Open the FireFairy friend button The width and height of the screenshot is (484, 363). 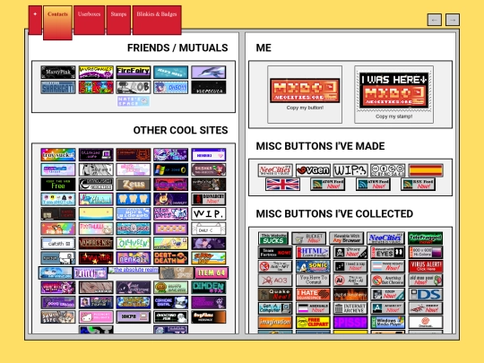134,73
